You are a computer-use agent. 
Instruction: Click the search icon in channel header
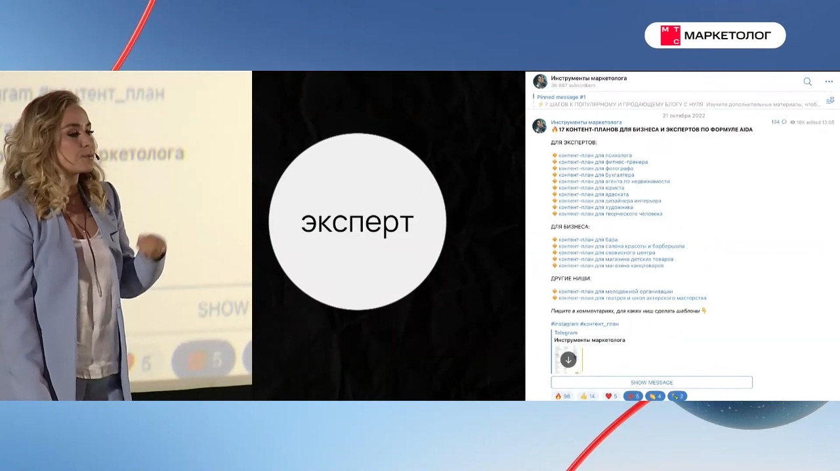pyautogui.click(x=807, y=82)
